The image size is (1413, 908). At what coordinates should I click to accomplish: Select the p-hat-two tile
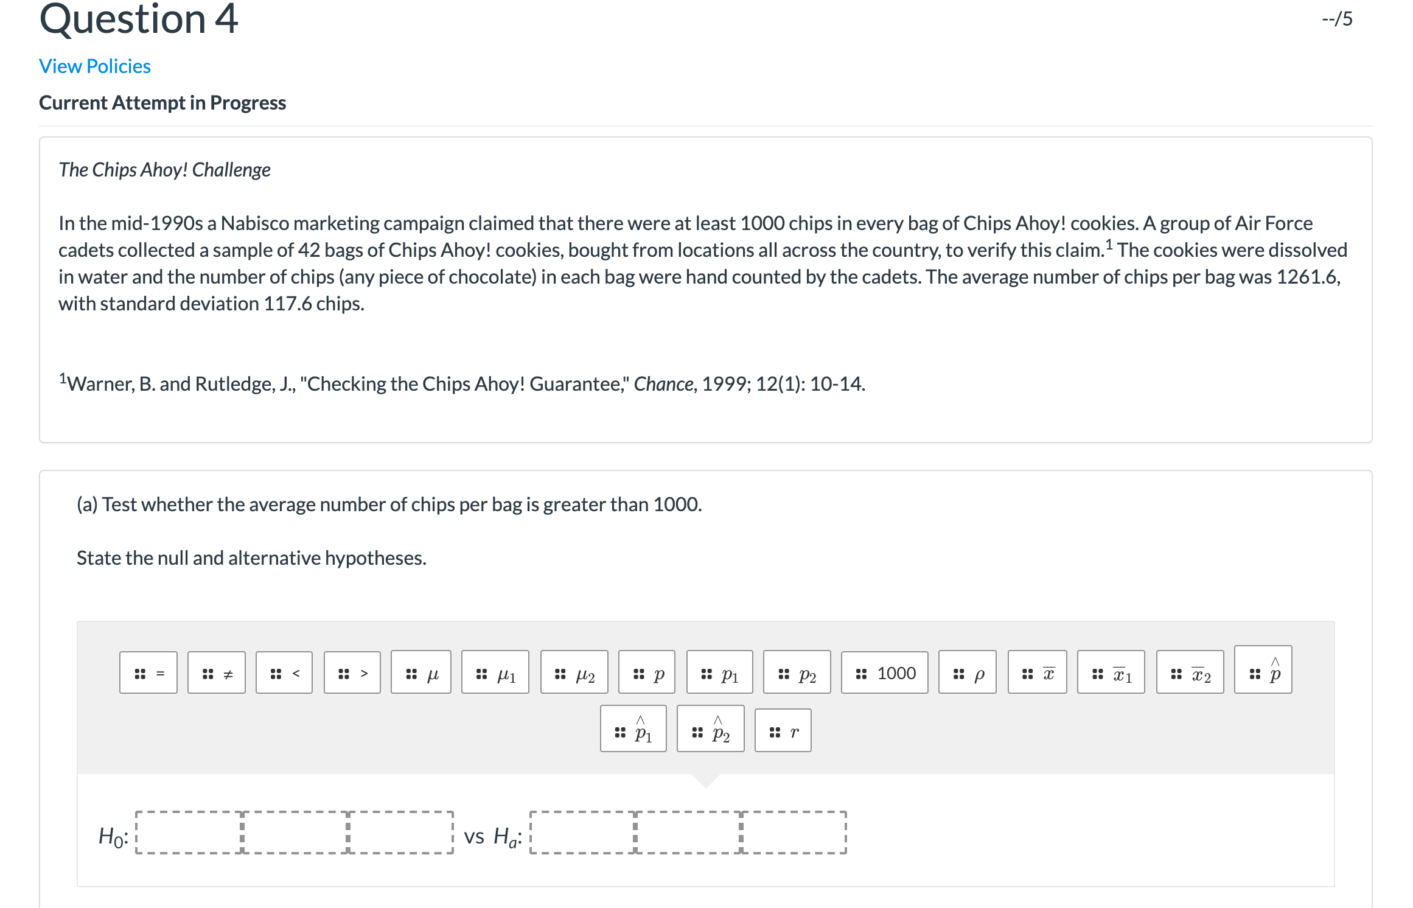[711, 728]
